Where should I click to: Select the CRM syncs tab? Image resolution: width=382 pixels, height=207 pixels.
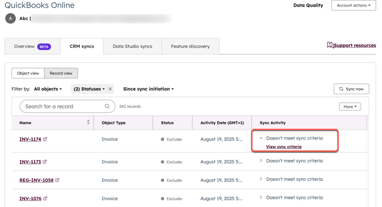click(82, 46)
